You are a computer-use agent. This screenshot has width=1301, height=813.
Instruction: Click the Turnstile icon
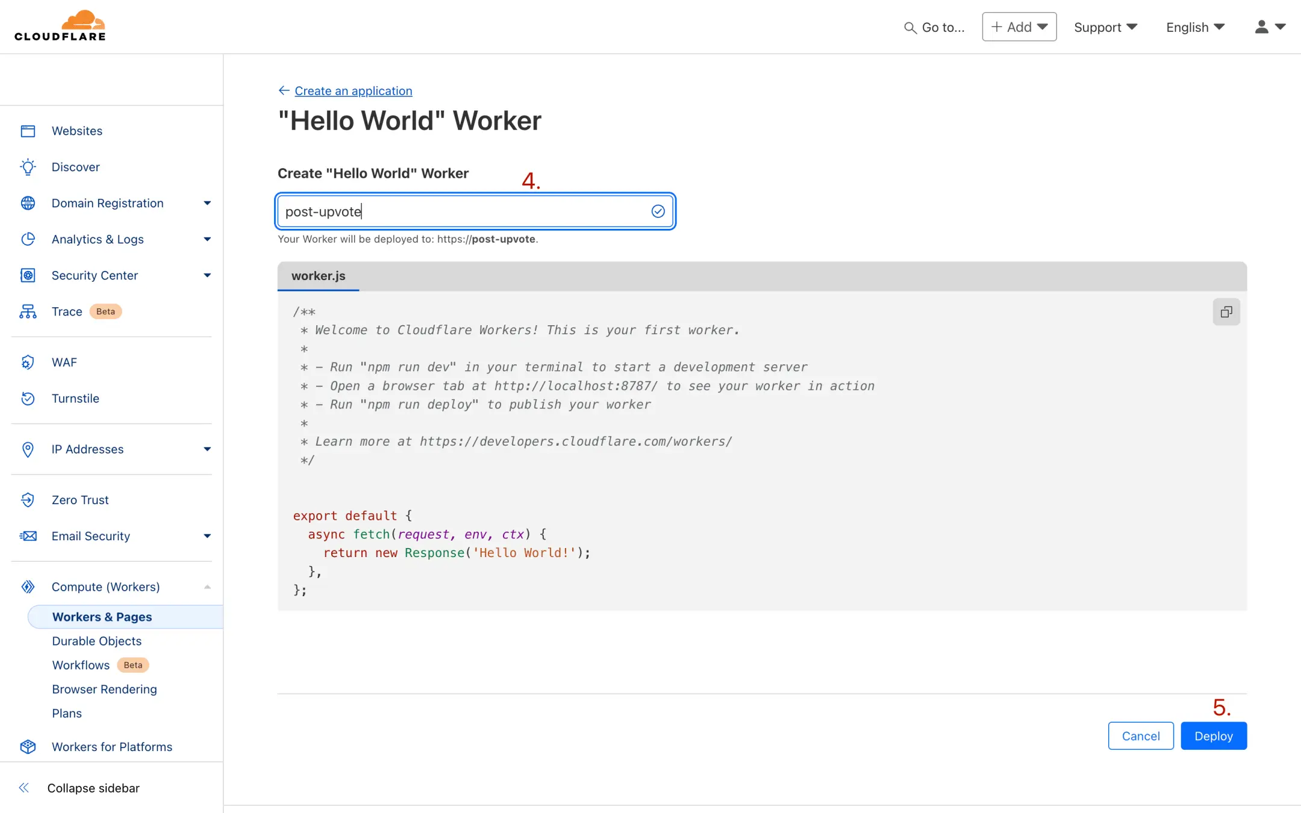tap(28, 398)
